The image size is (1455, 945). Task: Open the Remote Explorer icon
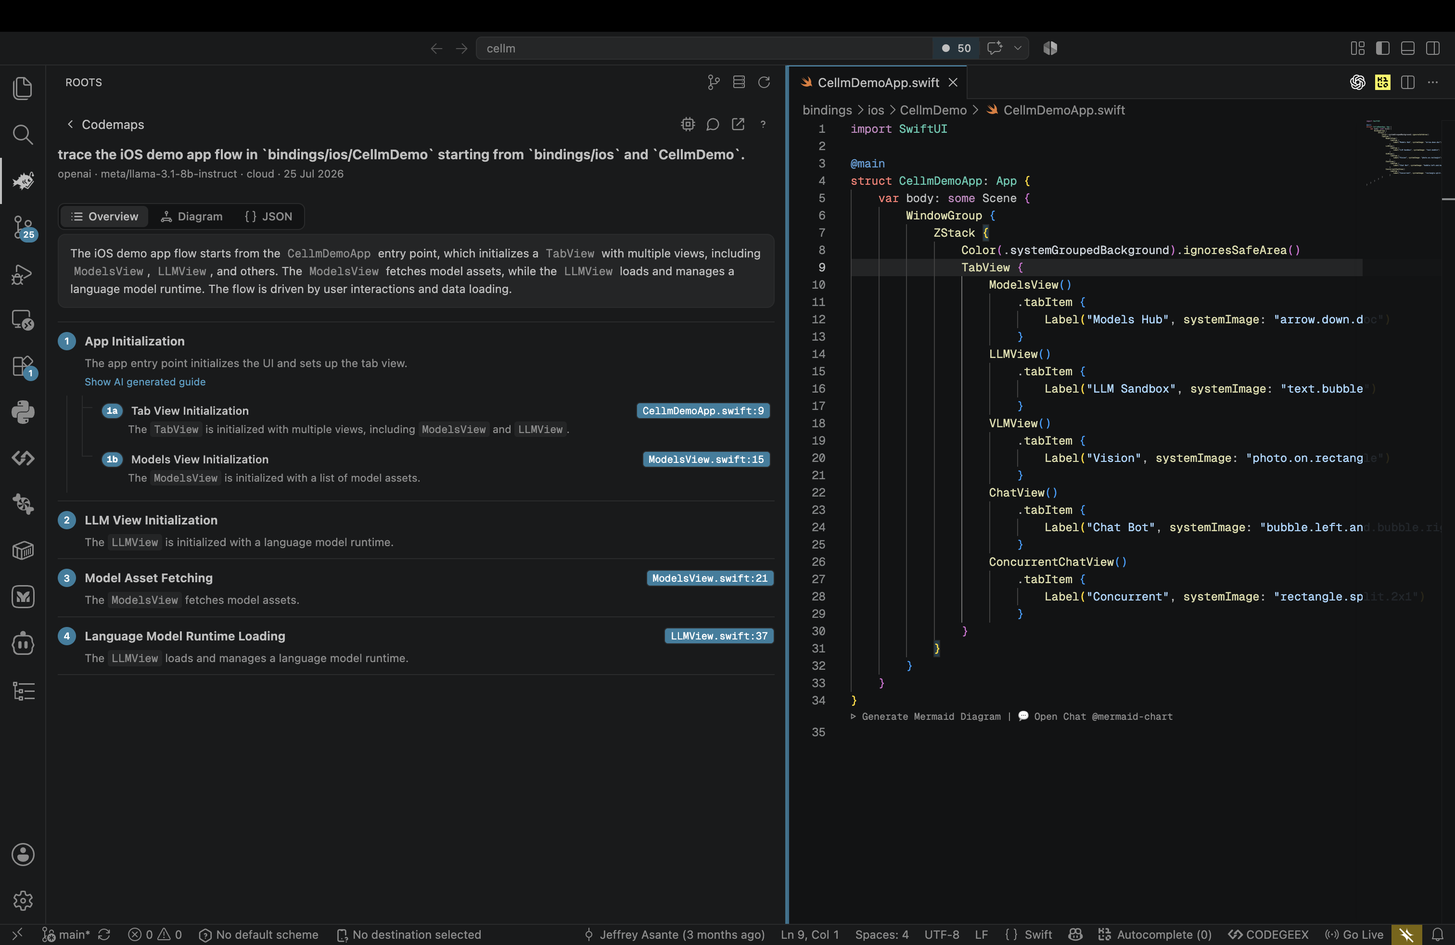point(23,319)
